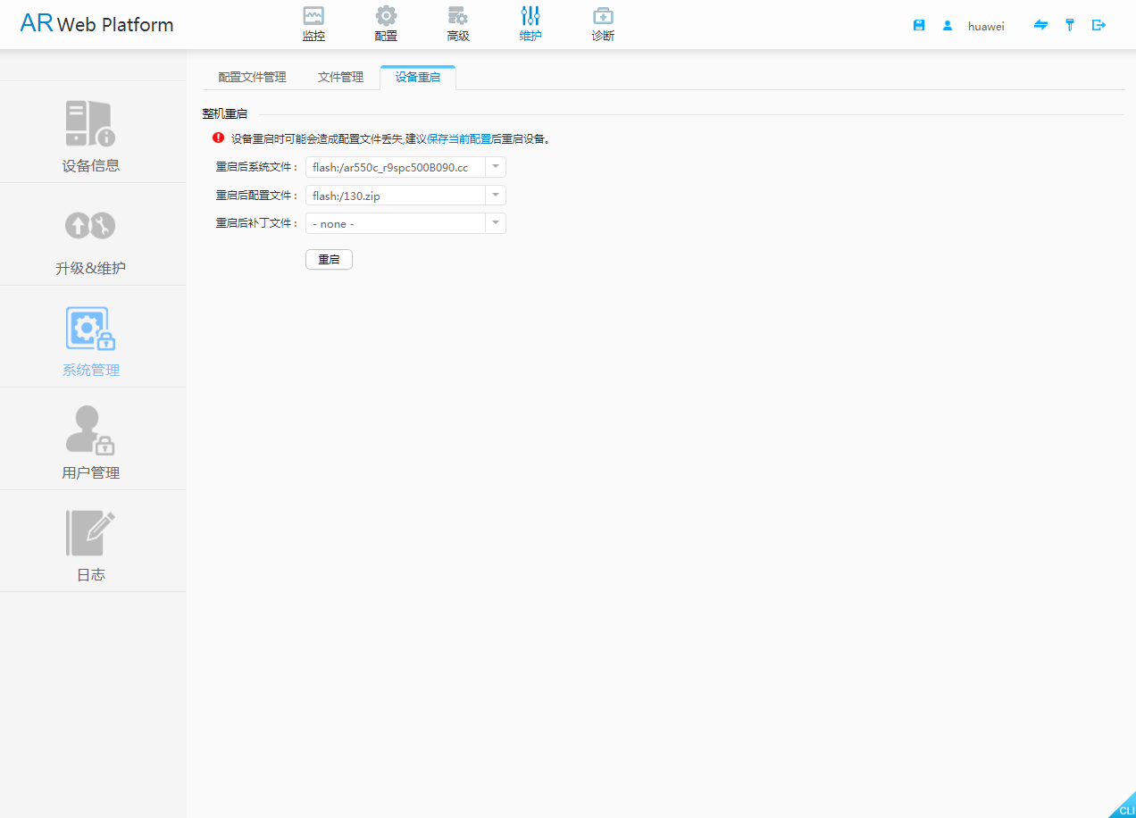Click the CLI corner button
Screen dimensions: 1136x818
pos(1124,807)
